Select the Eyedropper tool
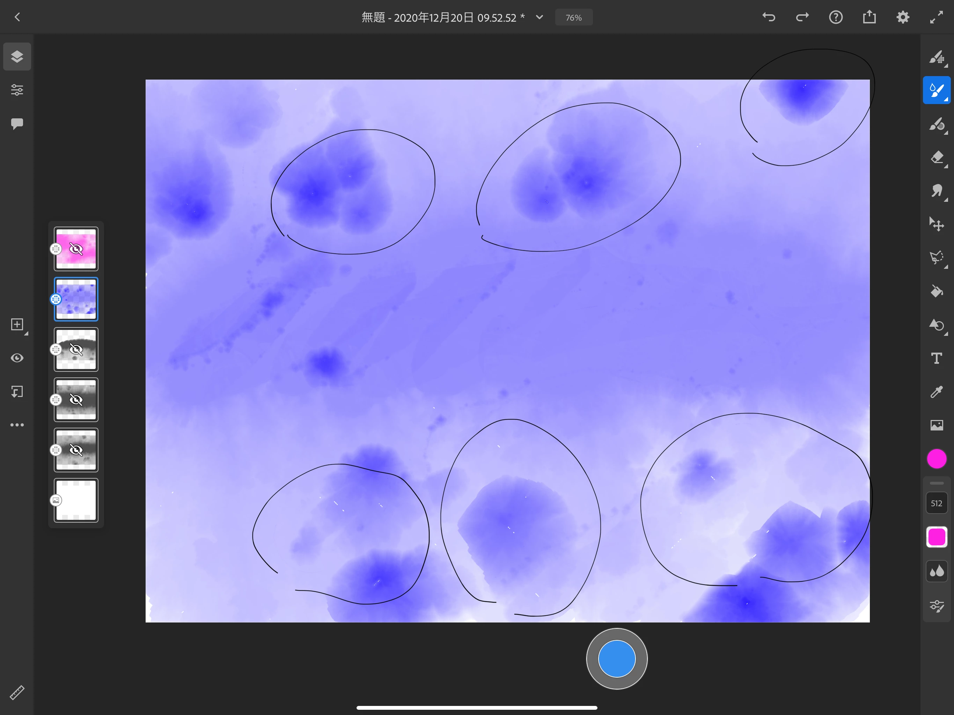 coord(936,392)
